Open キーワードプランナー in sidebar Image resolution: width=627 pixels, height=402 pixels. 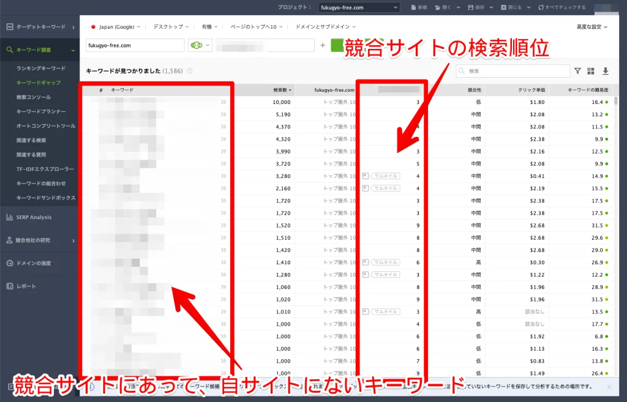point(41,111)
